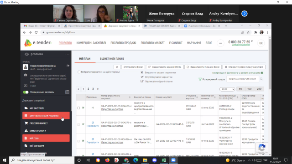The width and height of the screenshot is (292, 164).
Task: Click Перевірити refresh icon in the 3 512,78 row
Action: click(93, 123)
